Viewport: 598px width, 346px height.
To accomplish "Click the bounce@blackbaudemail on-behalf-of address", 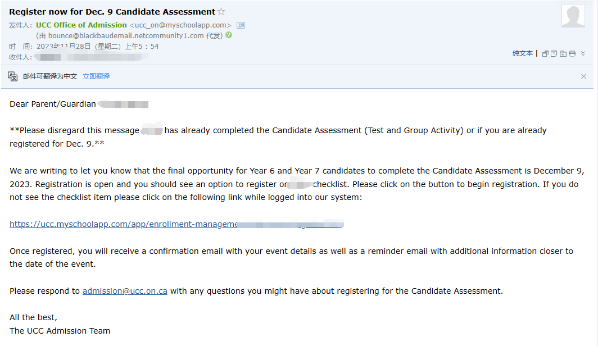I will 126,36.
